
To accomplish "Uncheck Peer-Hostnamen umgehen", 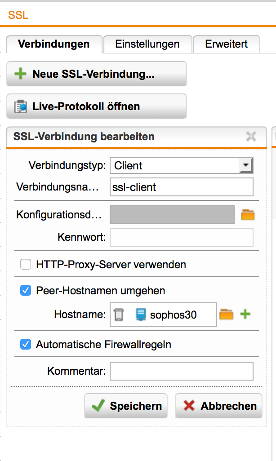I will (x=26, y=291).
